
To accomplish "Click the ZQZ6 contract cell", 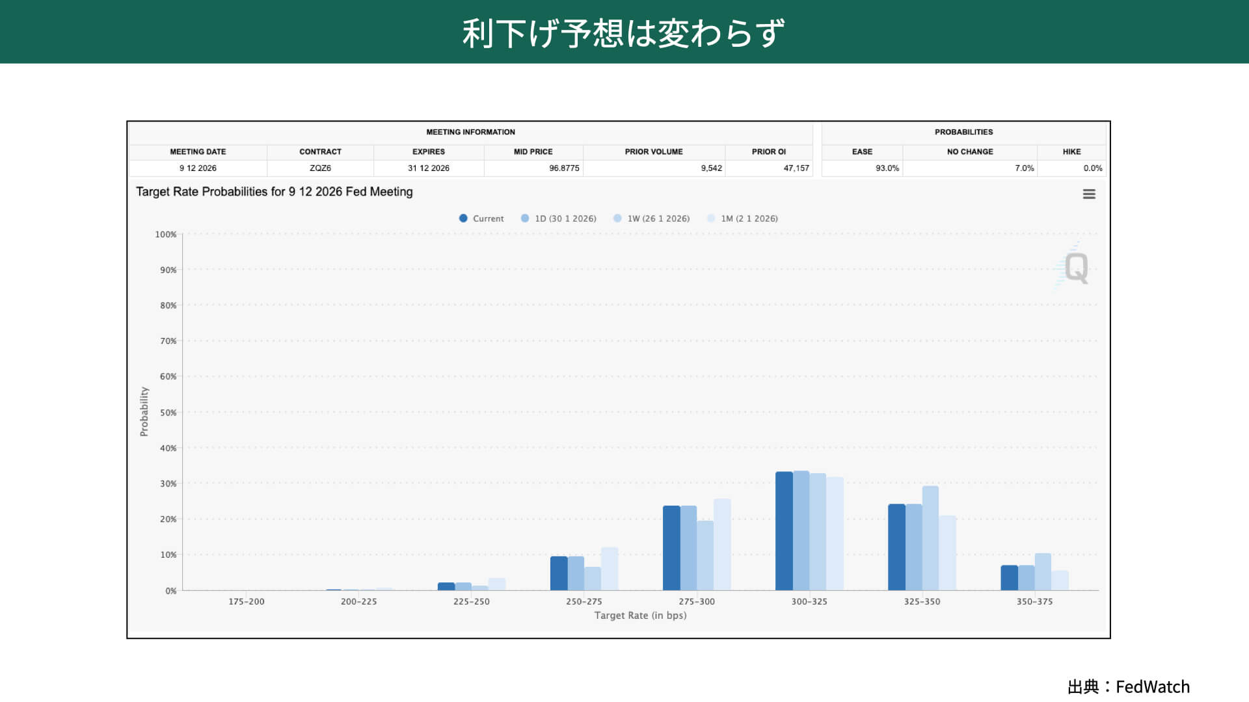I will tap(320, 168).
